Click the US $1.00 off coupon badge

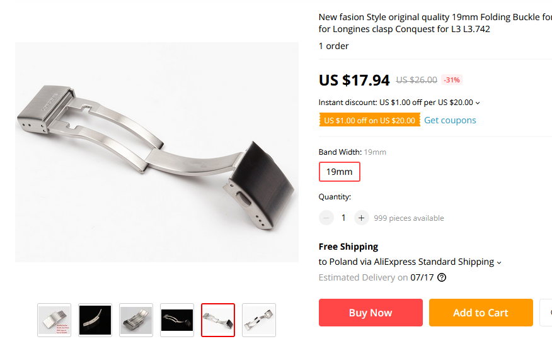coord(369,120)
